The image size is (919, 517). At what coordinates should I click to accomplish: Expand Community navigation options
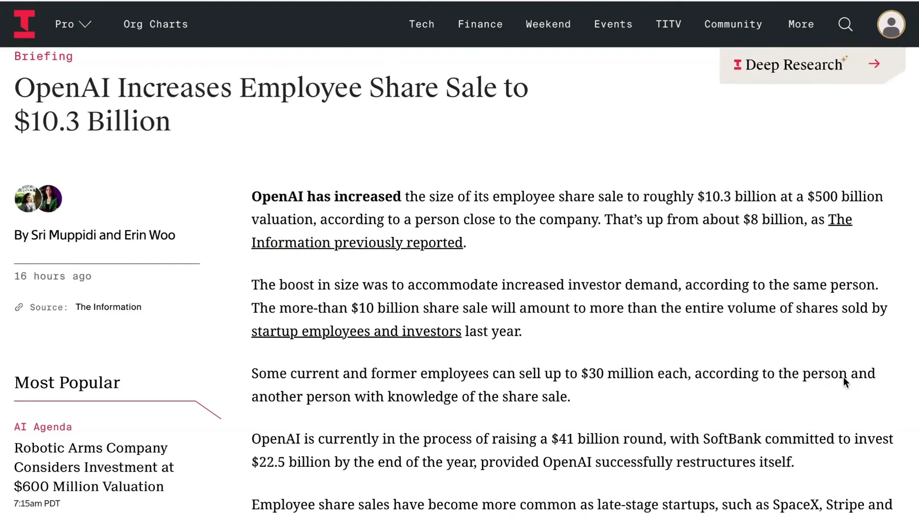(x=733, y=24)
